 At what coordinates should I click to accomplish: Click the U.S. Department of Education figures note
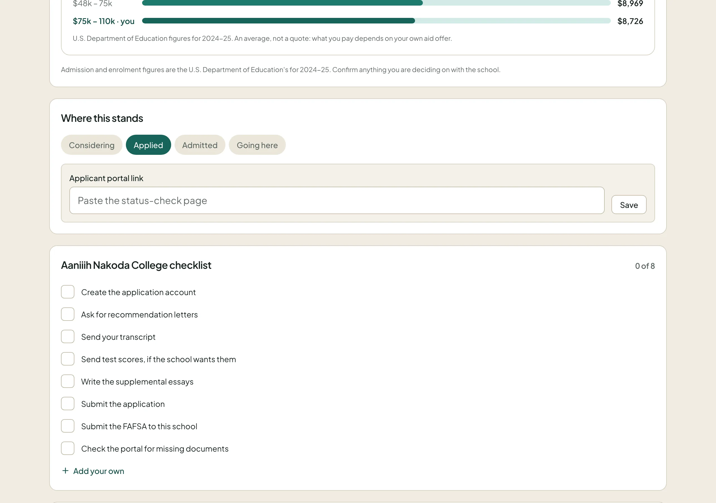262,38
